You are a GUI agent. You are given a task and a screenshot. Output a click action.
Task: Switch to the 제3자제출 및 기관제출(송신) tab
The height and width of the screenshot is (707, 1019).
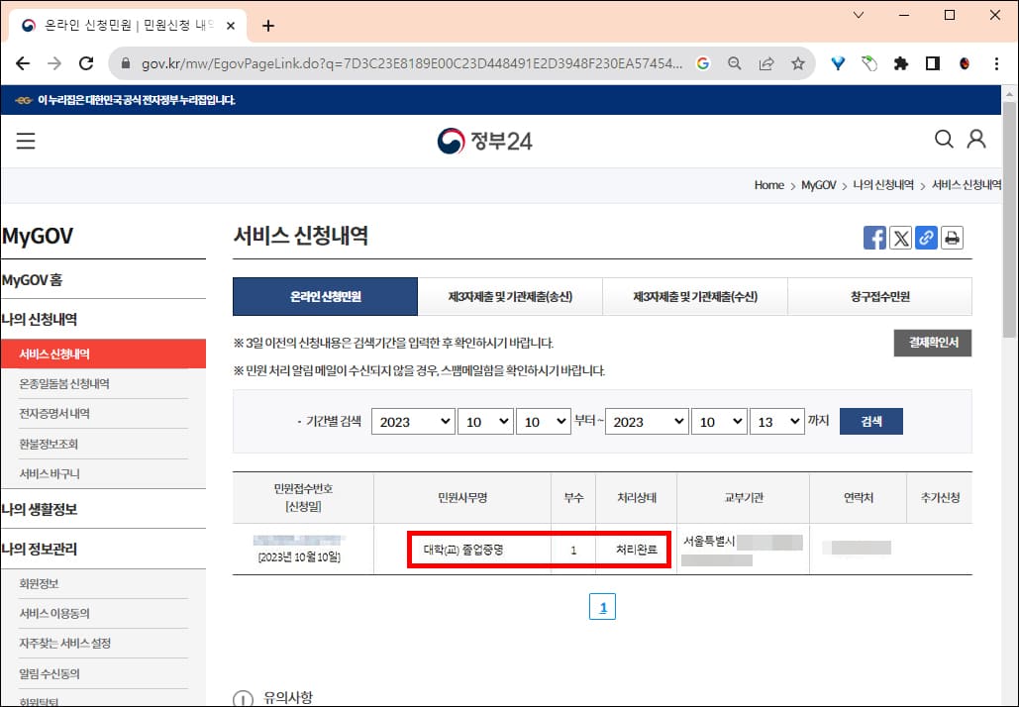point(510,296)
